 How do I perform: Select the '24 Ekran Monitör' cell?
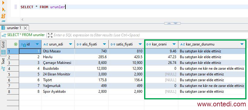tap(58, 74)
